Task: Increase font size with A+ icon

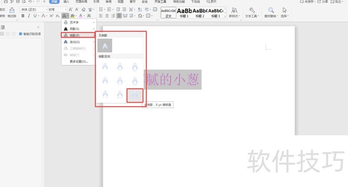Action: click(70, 9)
